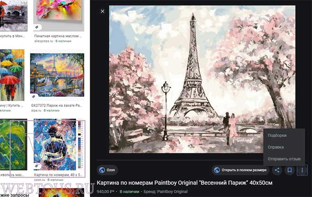The image size is (312, 197).
Task: Open the large Eiffel Tower painting preview
Action: click(202, 79)
